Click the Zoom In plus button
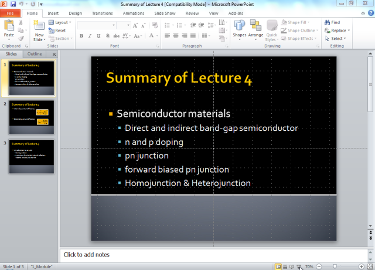 click(x=362, y=266)
